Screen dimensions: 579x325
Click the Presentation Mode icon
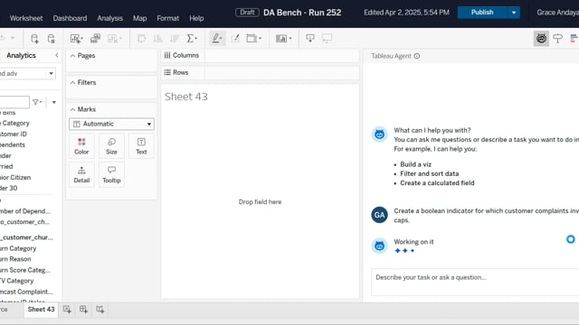point(327,38)
